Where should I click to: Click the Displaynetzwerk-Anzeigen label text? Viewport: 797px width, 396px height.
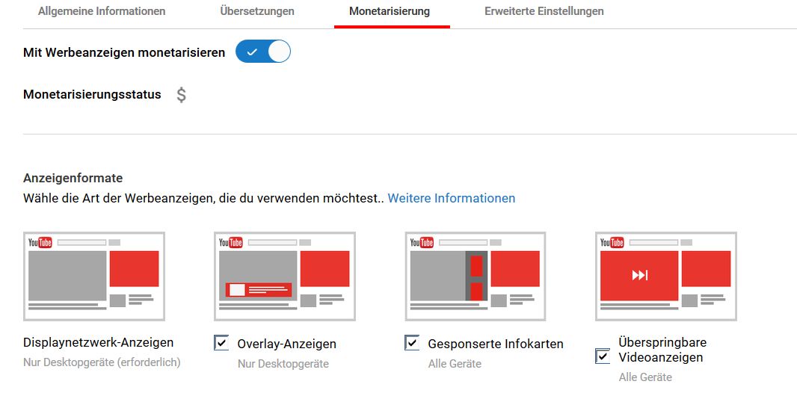click(x=99, y=343)
